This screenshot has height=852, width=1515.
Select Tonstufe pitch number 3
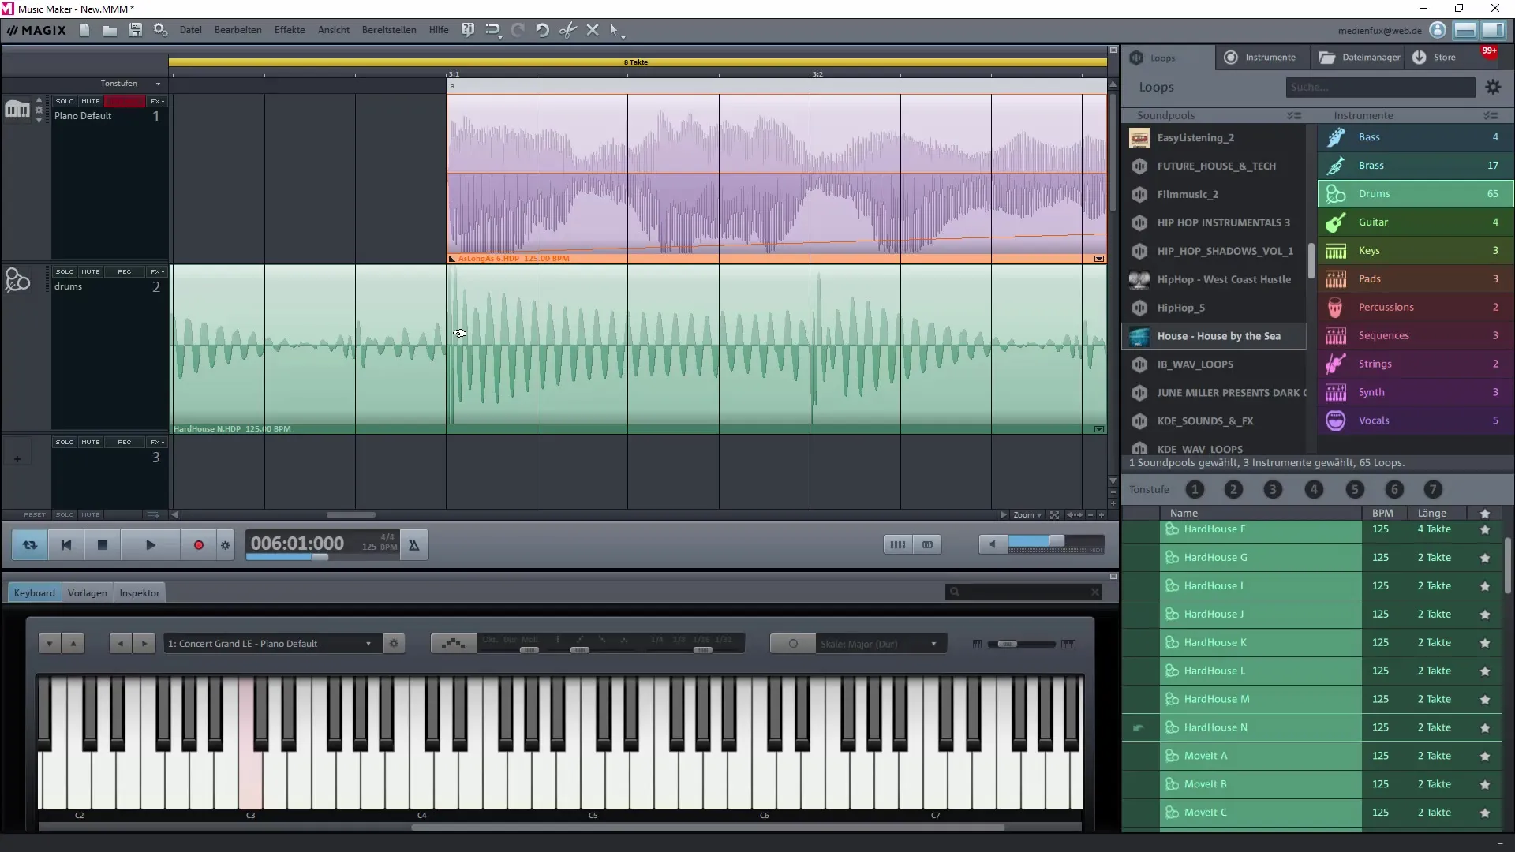tap(1273, 490)
